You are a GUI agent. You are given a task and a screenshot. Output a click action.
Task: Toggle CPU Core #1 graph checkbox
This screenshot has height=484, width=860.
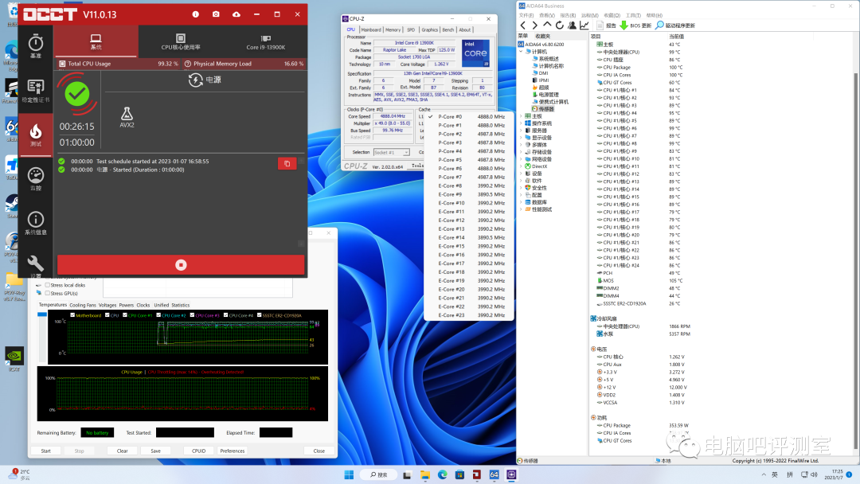pos(125,315)
